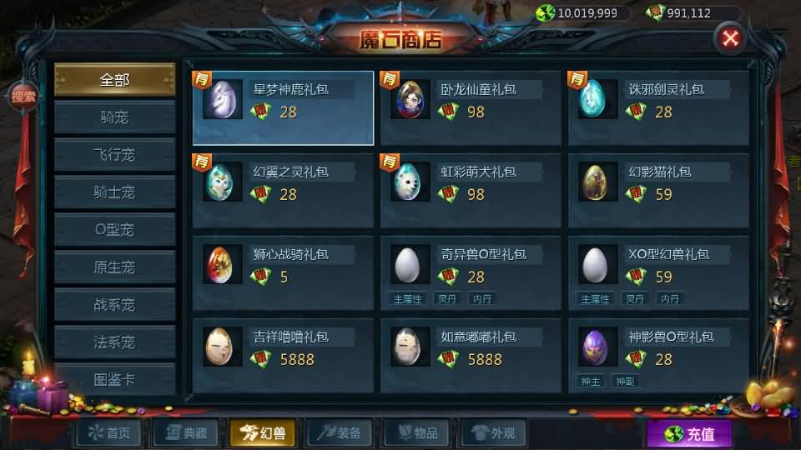
Task: Select the 图鉴卡 category tab
Action: (114, 380)
